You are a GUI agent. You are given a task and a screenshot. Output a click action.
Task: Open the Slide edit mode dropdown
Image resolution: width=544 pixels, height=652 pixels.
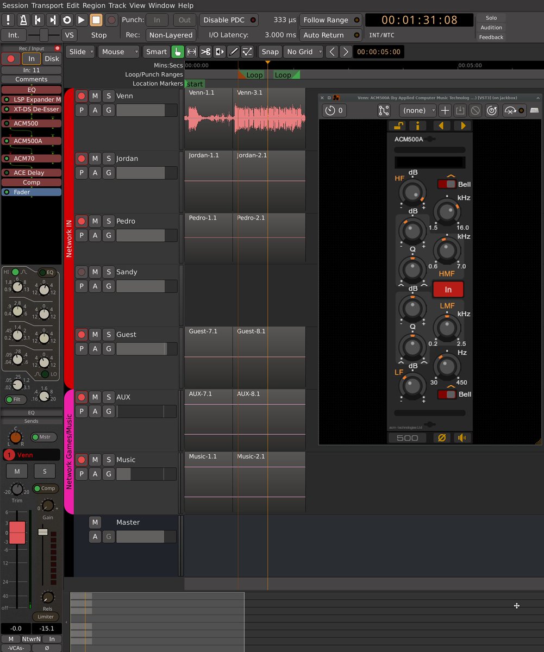click(x=81, y=52)
